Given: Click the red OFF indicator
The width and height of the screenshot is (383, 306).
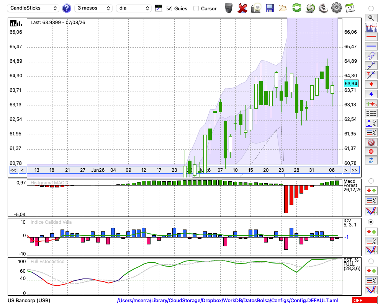Looking at the screenshot, I should [x=365, y=300].
